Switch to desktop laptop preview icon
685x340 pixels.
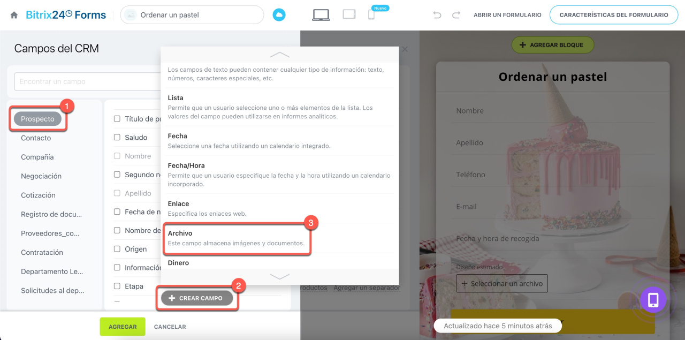[x=321, y=15]
